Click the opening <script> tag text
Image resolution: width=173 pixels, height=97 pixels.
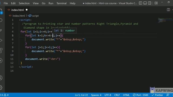click(25, 20)
